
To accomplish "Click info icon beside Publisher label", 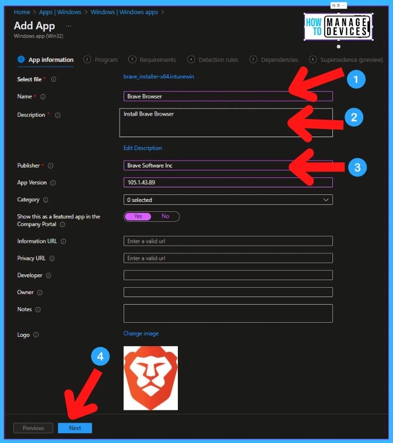I will [x=51, y=166].
